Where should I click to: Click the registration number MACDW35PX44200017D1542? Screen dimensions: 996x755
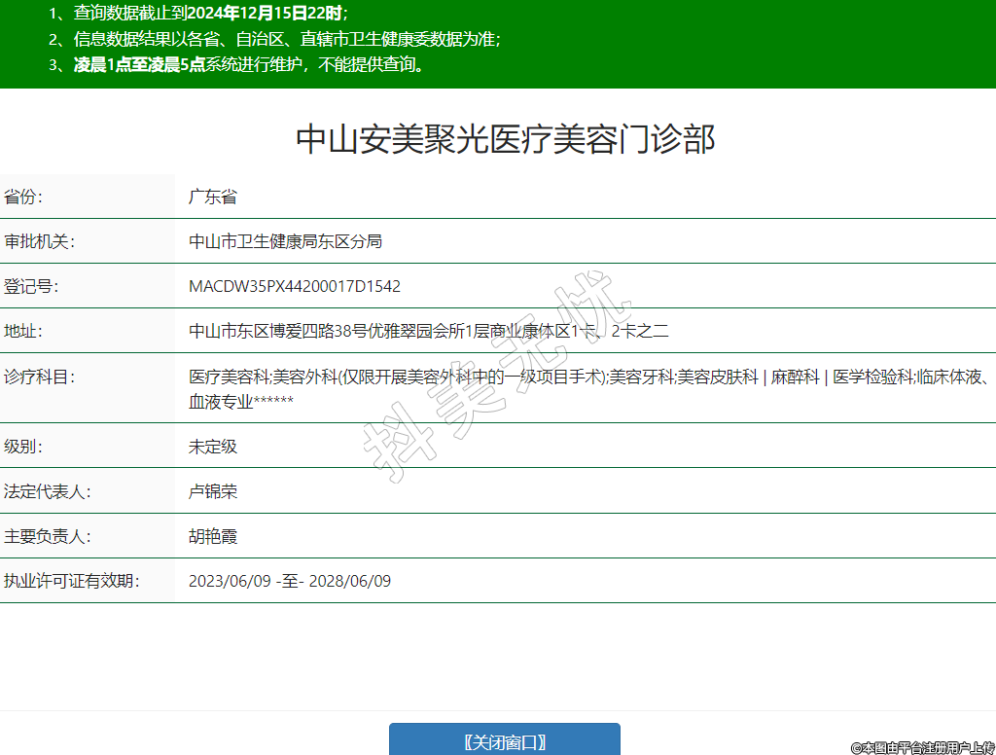tap(295, 286)
